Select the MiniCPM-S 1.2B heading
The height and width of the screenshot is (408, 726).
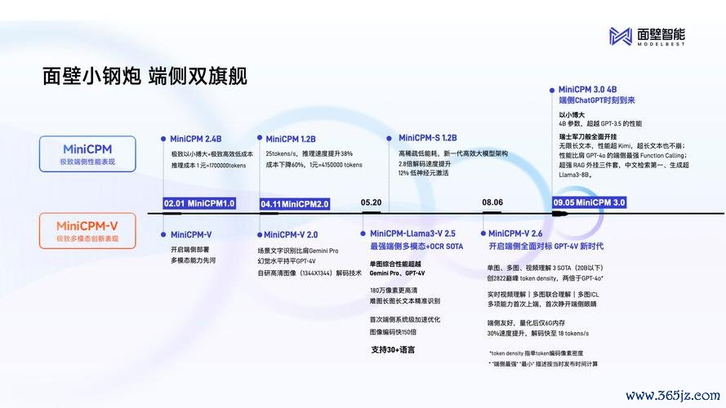coord(428,138)
